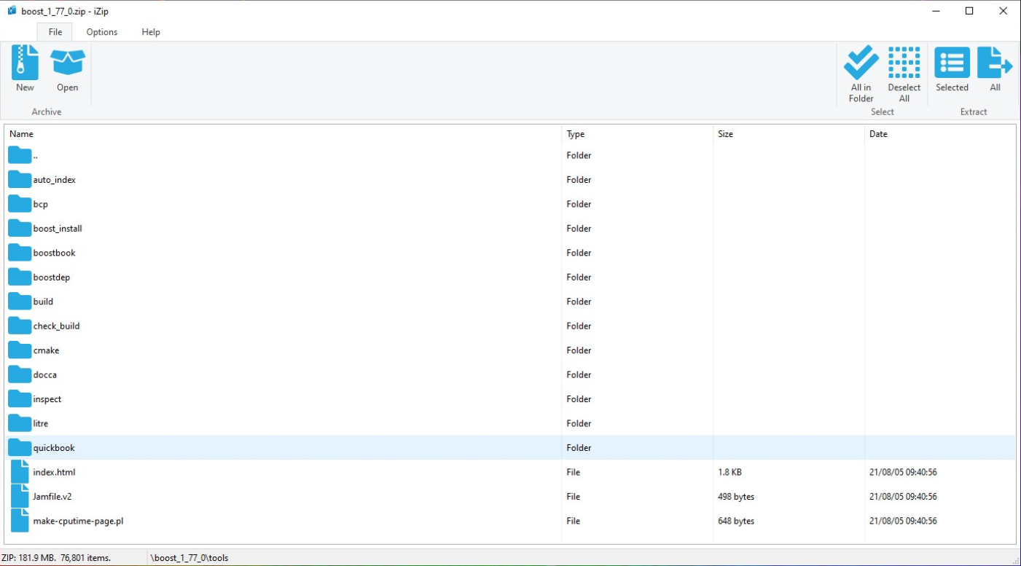The image size is (1021, 566).
Task: Click the index.html file icon
Action: click(20, 472)
